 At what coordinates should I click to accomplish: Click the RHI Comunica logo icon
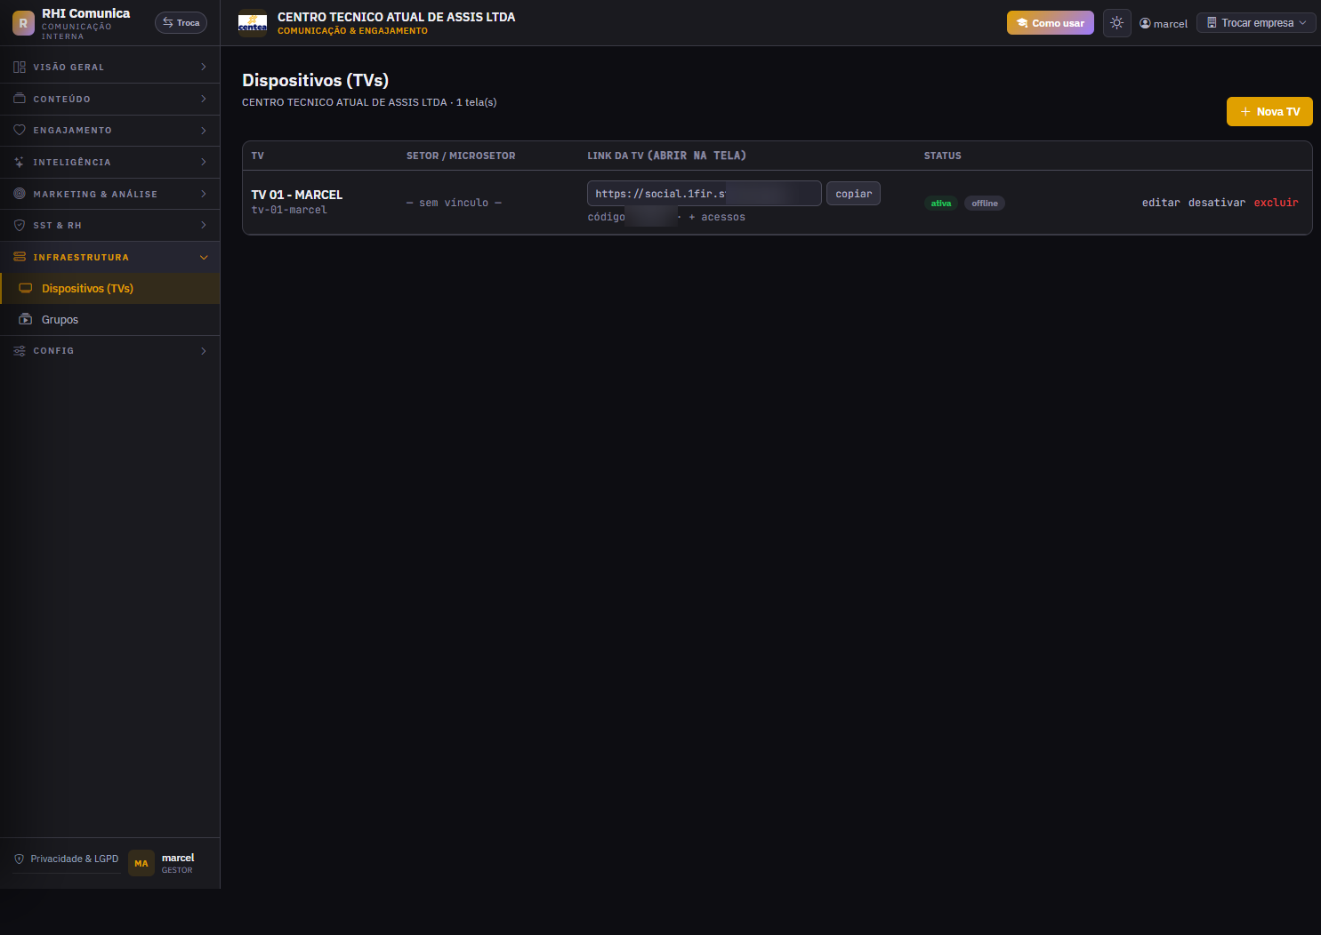(x=23, y=23)
